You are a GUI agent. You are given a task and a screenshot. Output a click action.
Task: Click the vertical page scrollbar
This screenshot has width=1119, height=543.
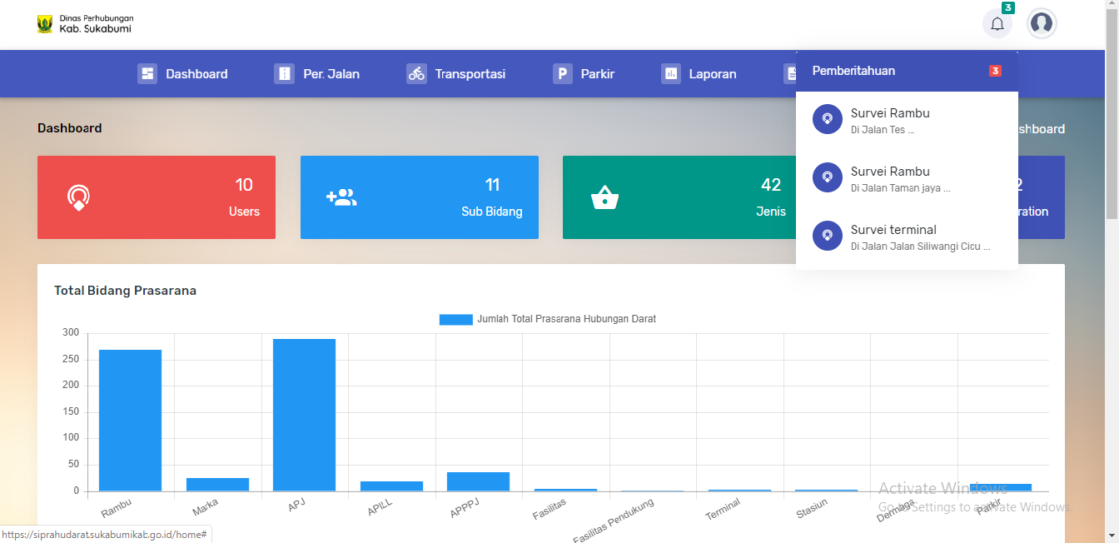pyautogui.click(x=1112, y=125)
